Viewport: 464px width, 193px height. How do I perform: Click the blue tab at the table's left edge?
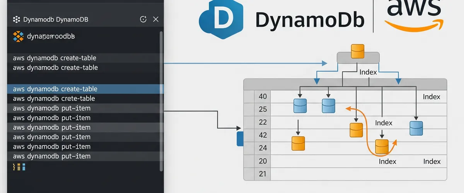click(x=240, y=139)
